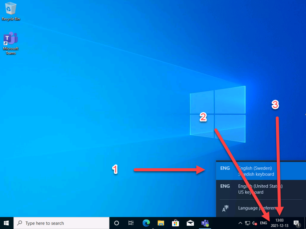Viewport: 306px width, 229px height.
Task: Open the Mail app on taskbar
Action: point(190,223)
